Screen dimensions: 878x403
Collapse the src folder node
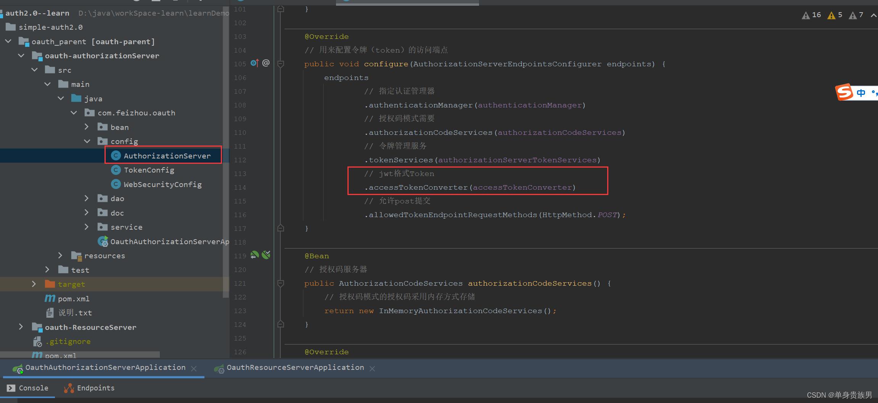pyautogui.click(x=35, y=70)
